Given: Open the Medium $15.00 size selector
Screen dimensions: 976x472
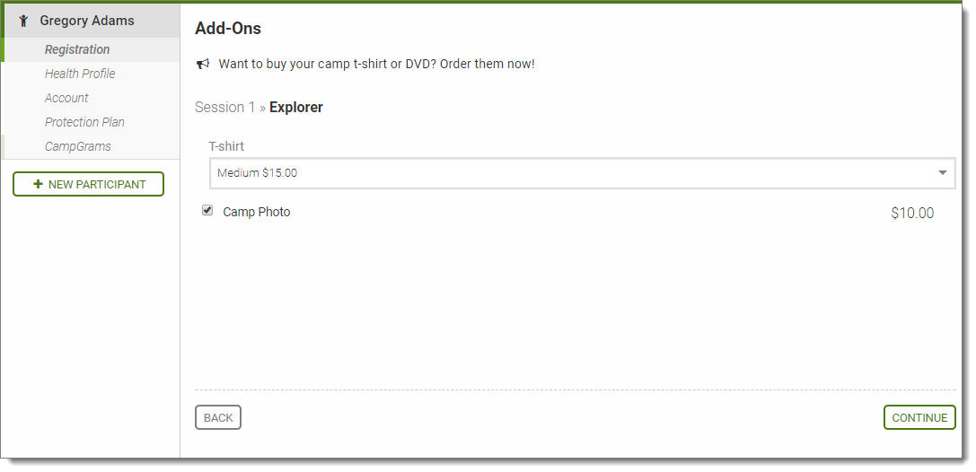Looking at the screenshot, I should coord(575,173).
